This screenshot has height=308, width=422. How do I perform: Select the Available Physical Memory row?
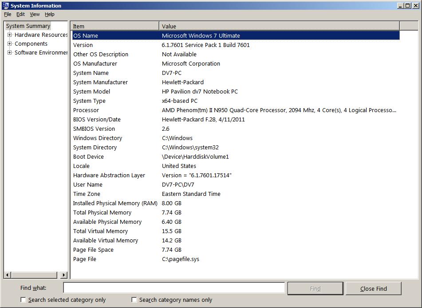[236, 222]
